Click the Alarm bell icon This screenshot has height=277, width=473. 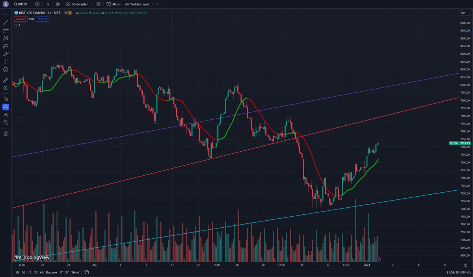click(x=113, y=4)
